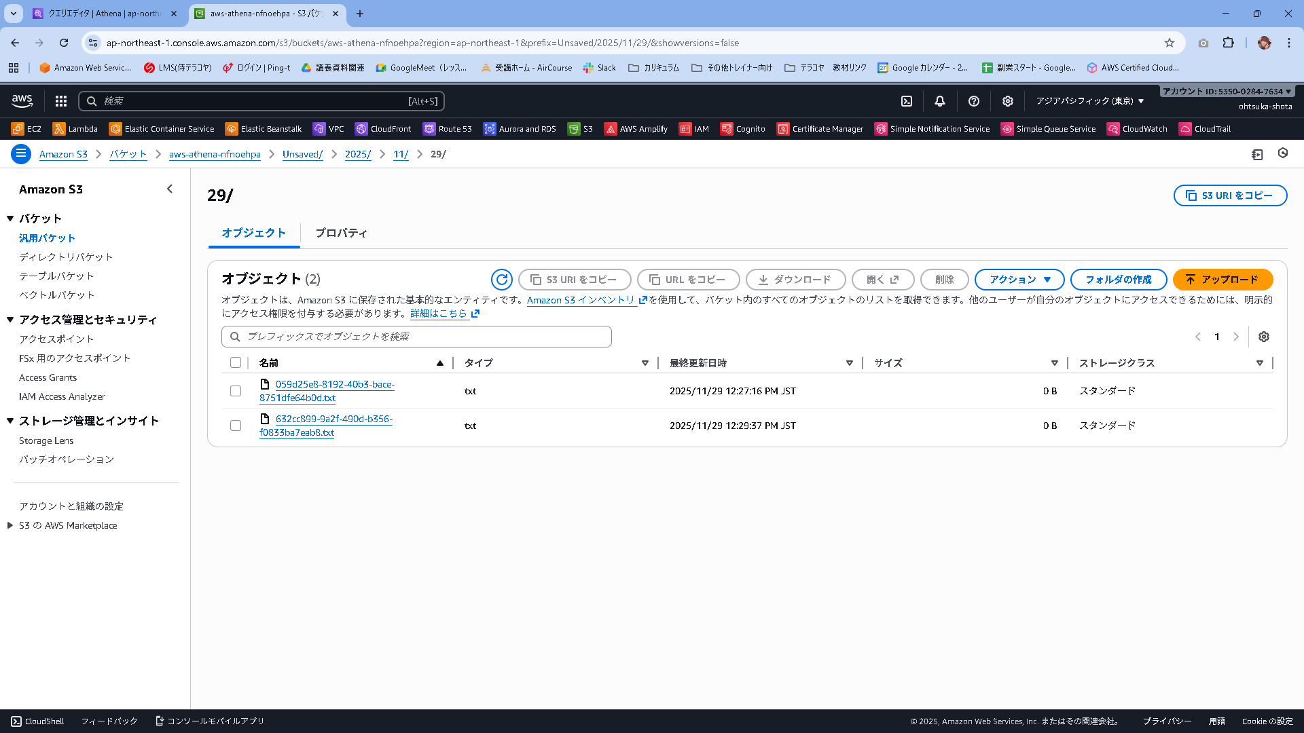Viewport: 1304px width, 733px height.
Task: Open the AWS CloudShell icon in header
Action: coord(907,101)
